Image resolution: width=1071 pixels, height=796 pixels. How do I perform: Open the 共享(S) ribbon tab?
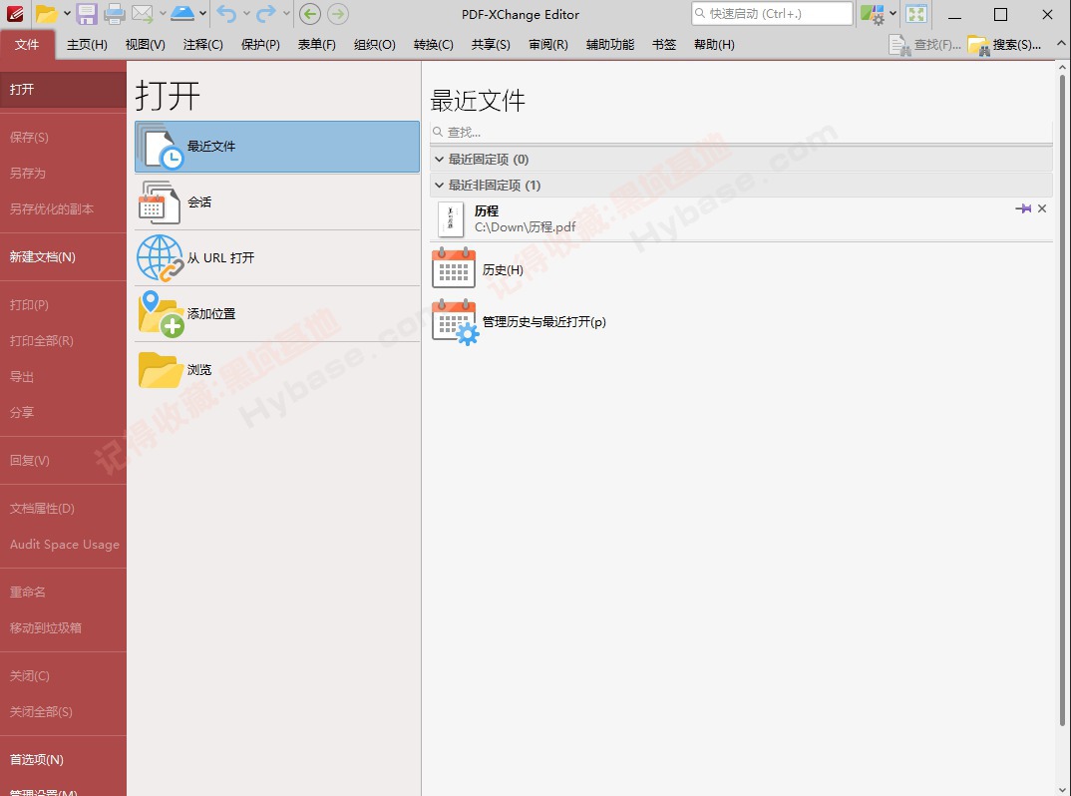click(x=491, y=45)
